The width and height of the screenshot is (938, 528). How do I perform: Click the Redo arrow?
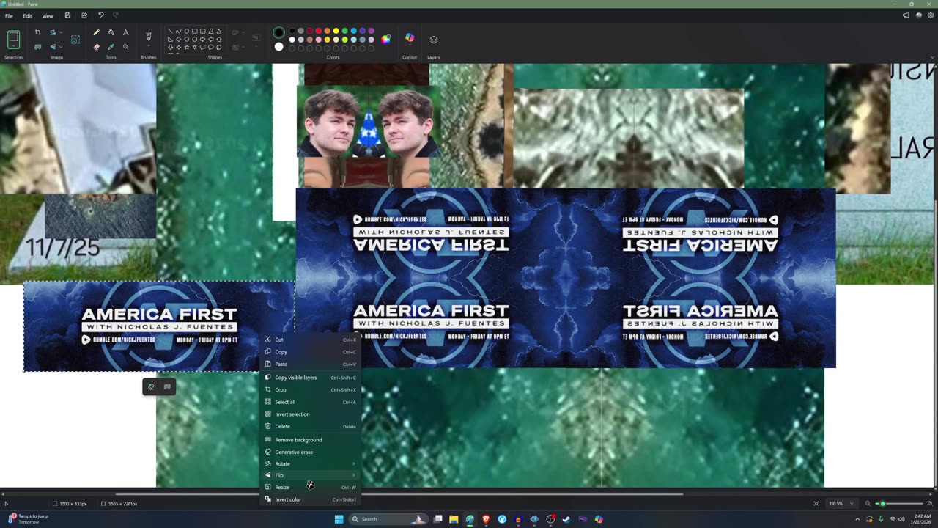[115, 15]
